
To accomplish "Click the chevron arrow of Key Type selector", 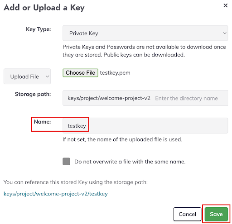I will coord(224,33).
